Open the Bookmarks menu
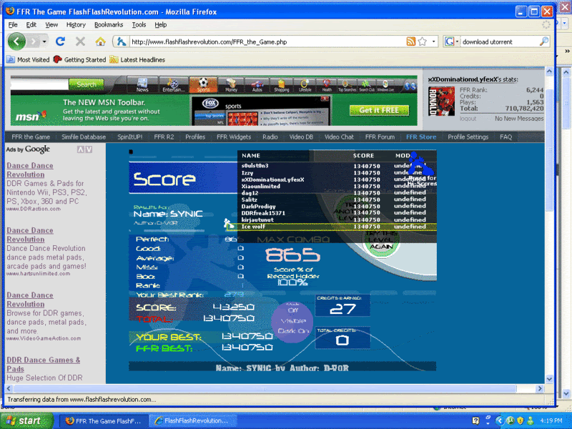This screenshot has height=429, width=572. point(109,24)
